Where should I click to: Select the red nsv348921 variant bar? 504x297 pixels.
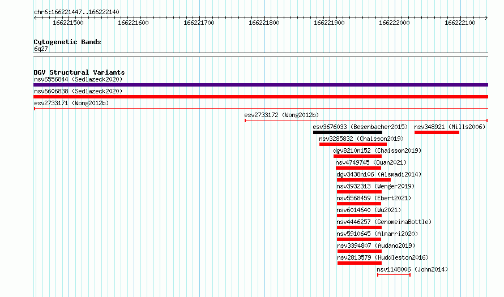point(437,132)
